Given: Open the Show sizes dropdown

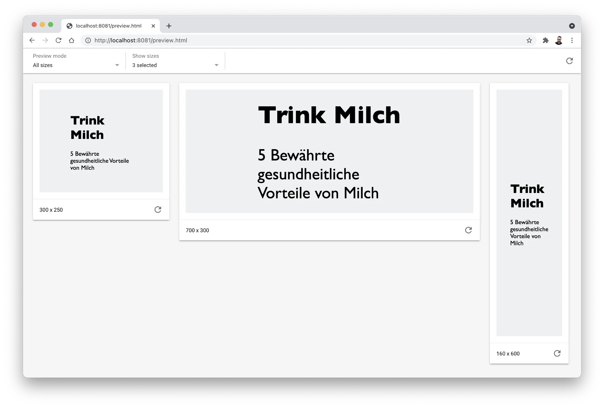Looking at the screenshot, I should (175, 65).
